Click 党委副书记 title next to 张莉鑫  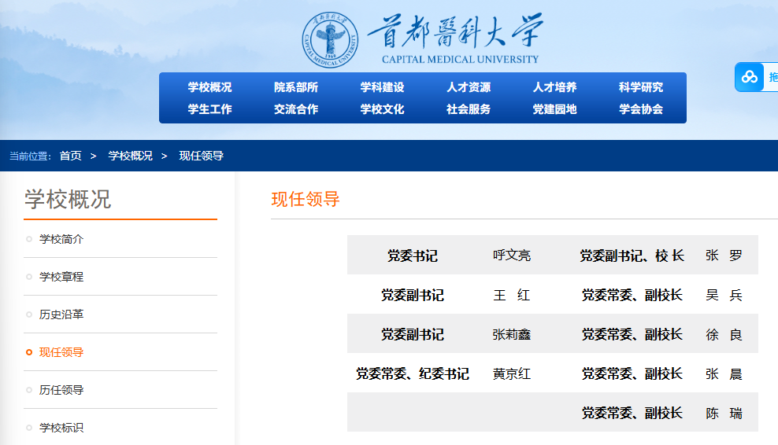(x=413, y=334)
